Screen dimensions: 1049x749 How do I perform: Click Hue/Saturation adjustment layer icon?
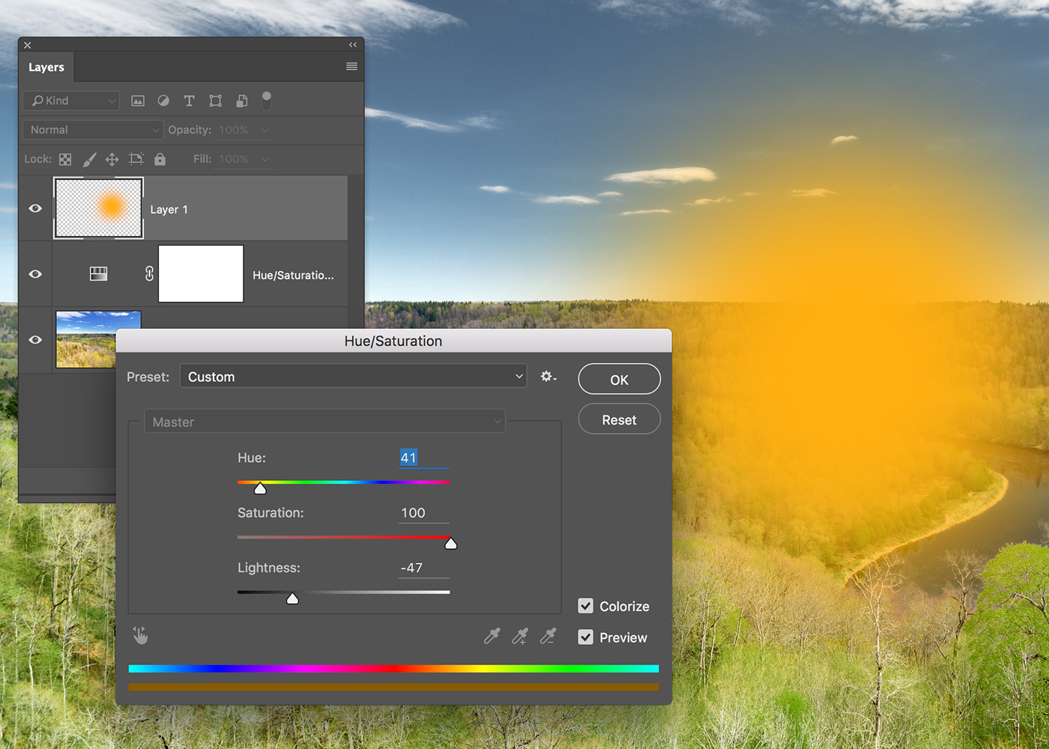click(x=98, y=274)
